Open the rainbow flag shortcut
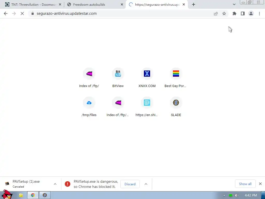Image resolution: width=265 pixels, height=199 pixels. (x=176, y=78)
